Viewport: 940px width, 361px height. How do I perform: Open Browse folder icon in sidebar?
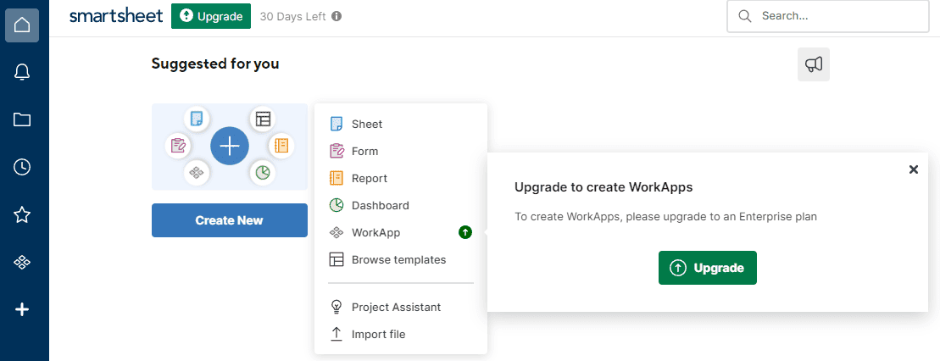tap(22, 120)
